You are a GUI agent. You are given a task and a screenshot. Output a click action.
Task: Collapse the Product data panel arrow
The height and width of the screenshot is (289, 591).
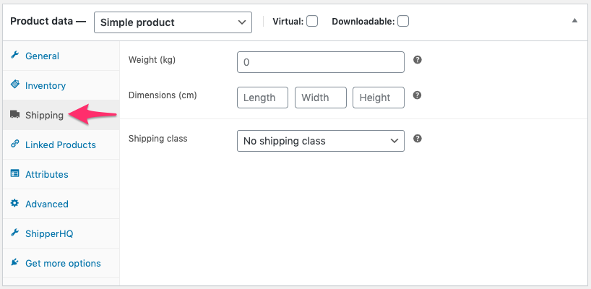574,22
